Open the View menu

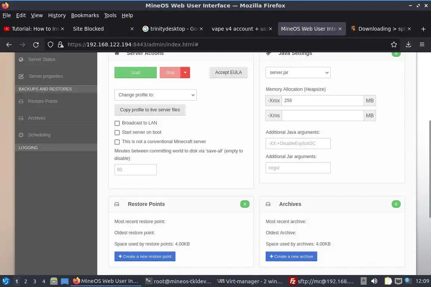click(37, 15)
